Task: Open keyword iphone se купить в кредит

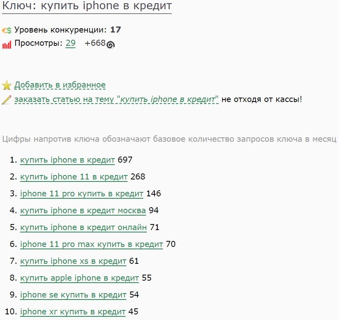Action: tap(73, 295)
